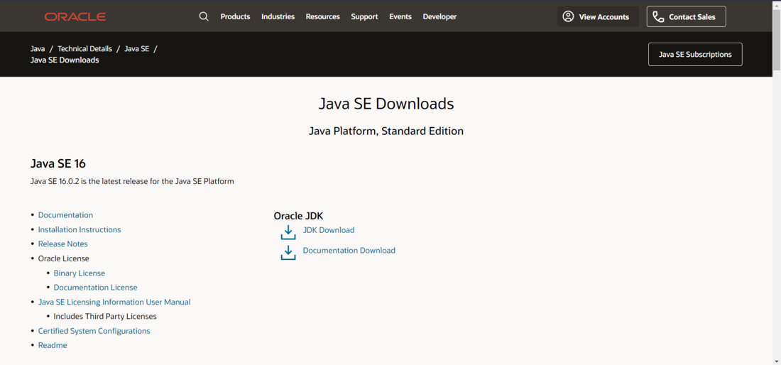Screen dimensions: 781x365
Task: Open the search magnifier icon
Action: [204, 16]
